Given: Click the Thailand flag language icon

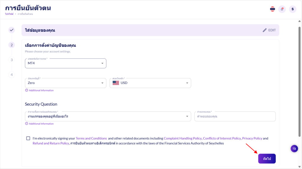Looking at the screenshot, I should click(x=273, y=9).
